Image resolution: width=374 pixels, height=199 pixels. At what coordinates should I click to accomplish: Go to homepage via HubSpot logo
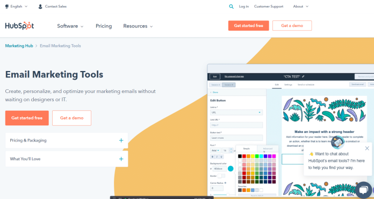tap(19, 26)
